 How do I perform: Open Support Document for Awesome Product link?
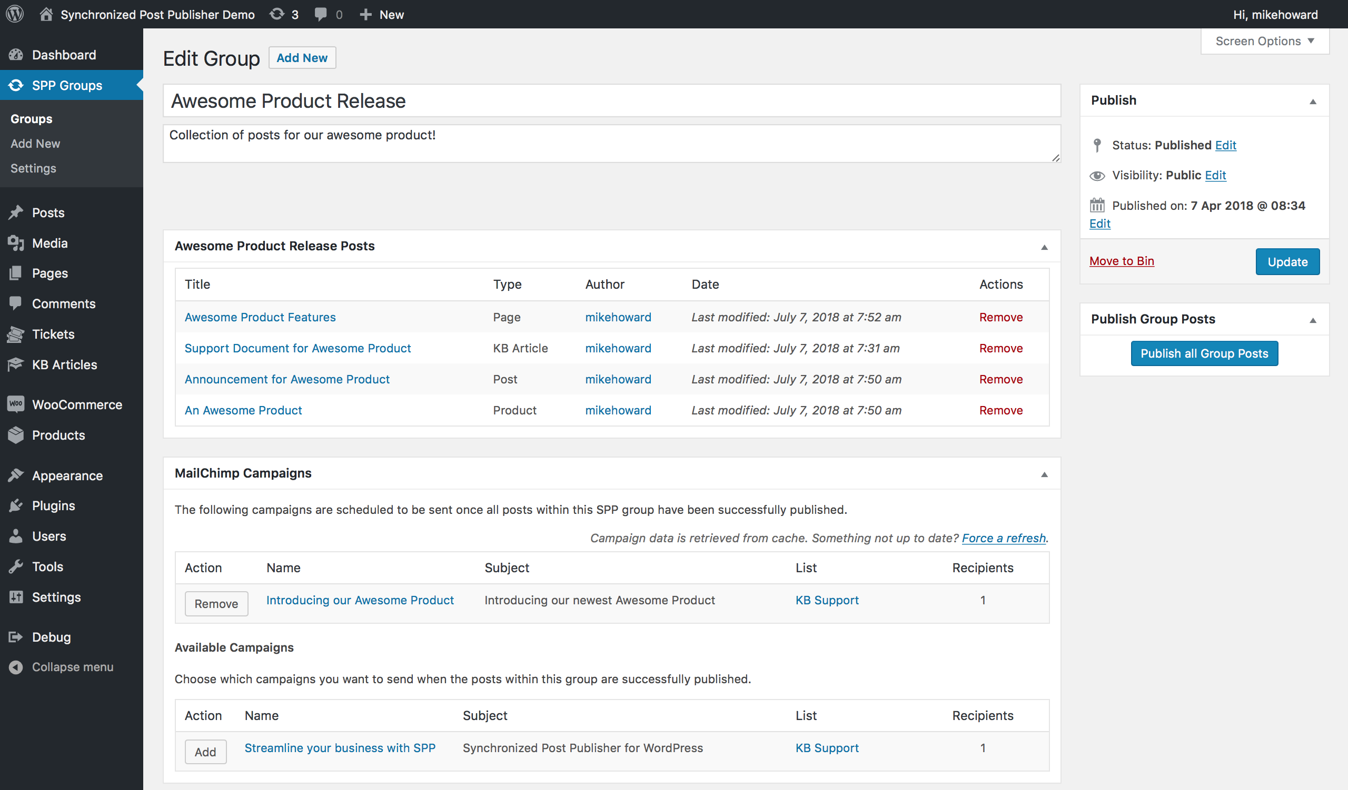click(x=298, y=348)
